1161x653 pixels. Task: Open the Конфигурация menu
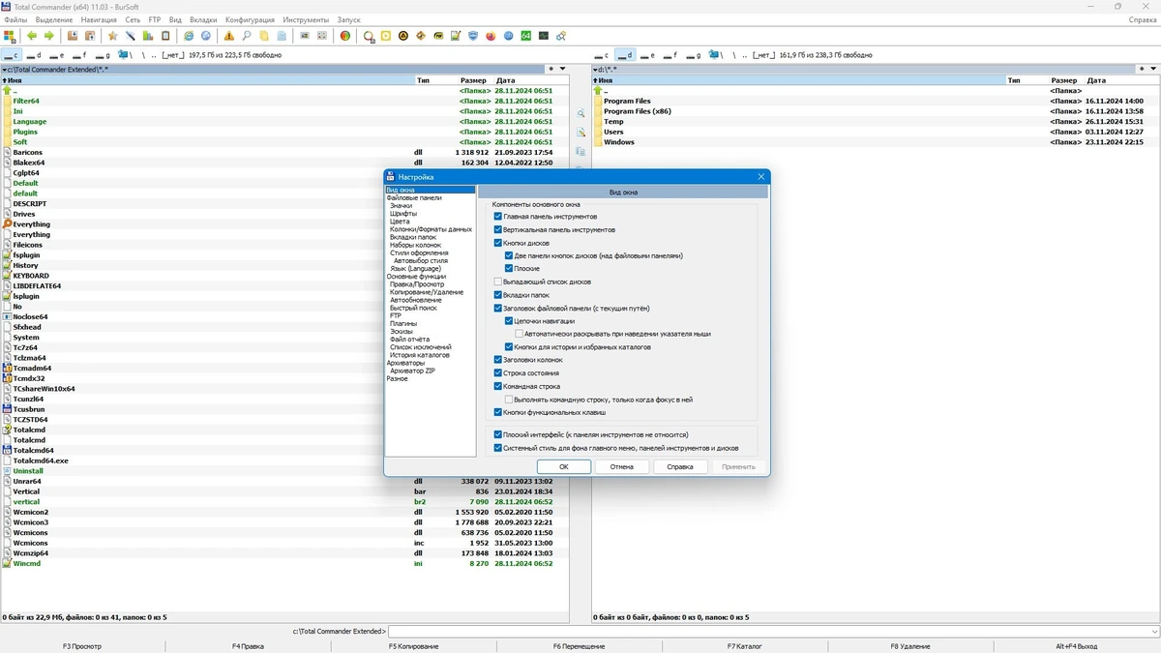tap(250, 19)
